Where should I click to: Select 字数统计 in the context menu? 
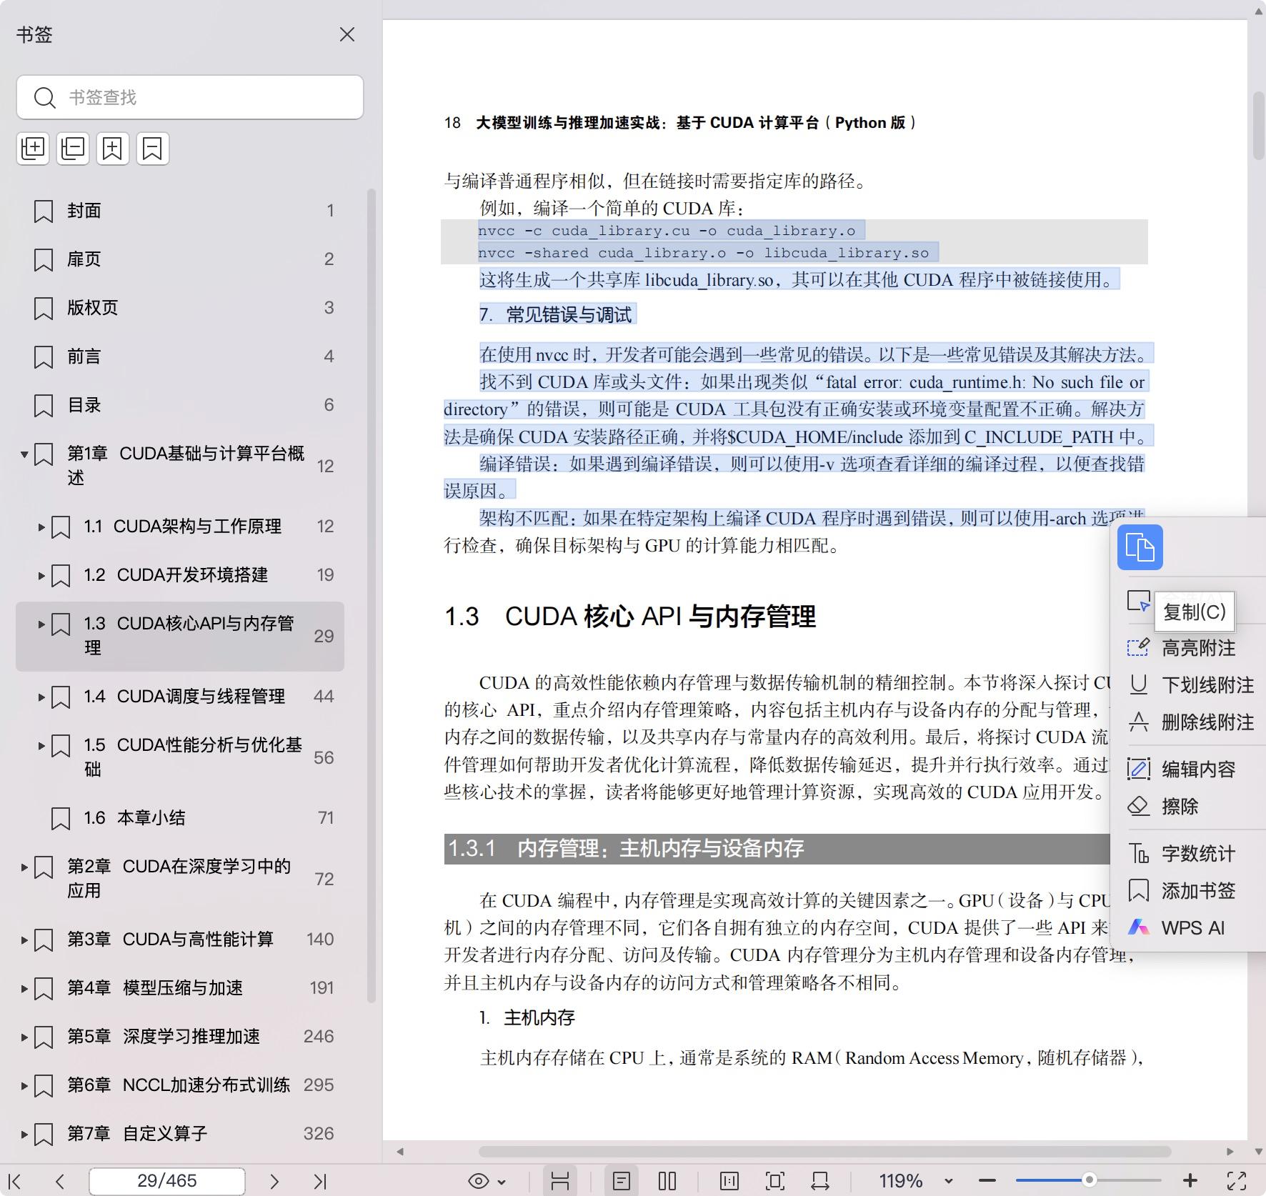tap(1198, 854)
